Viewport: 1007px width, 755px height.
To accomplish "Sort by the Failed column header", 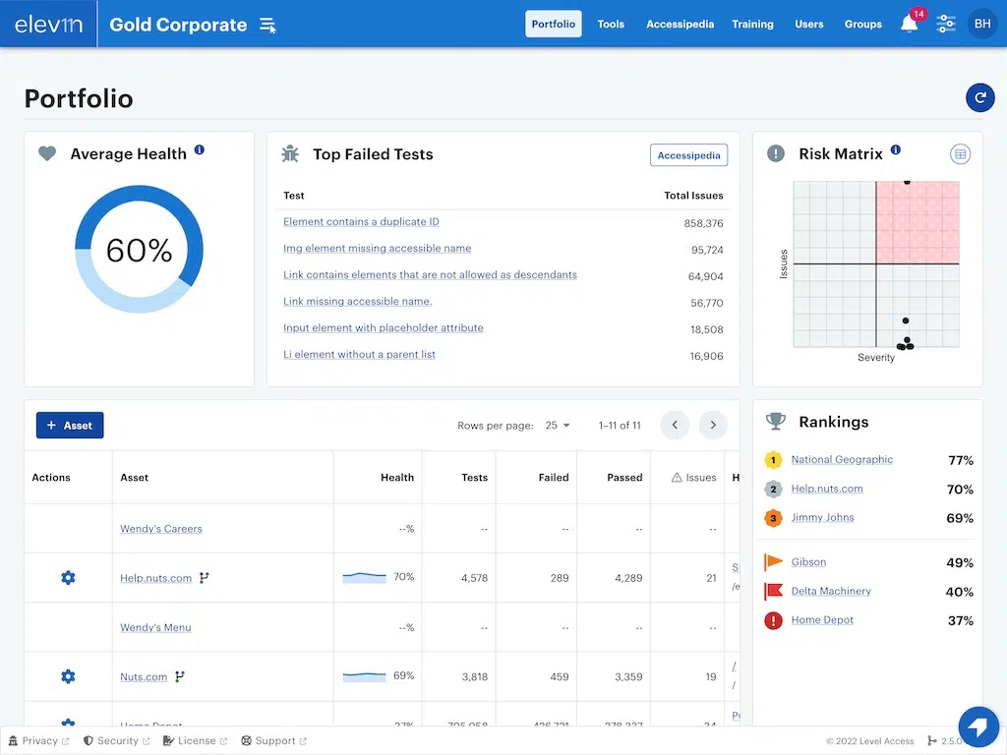I will click(x=553, y=477).
